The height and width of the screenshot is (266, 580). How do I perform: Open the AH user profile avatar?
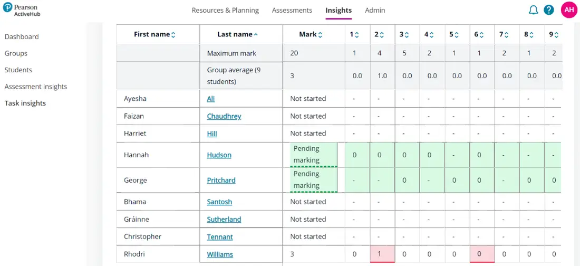click(569, 10)
